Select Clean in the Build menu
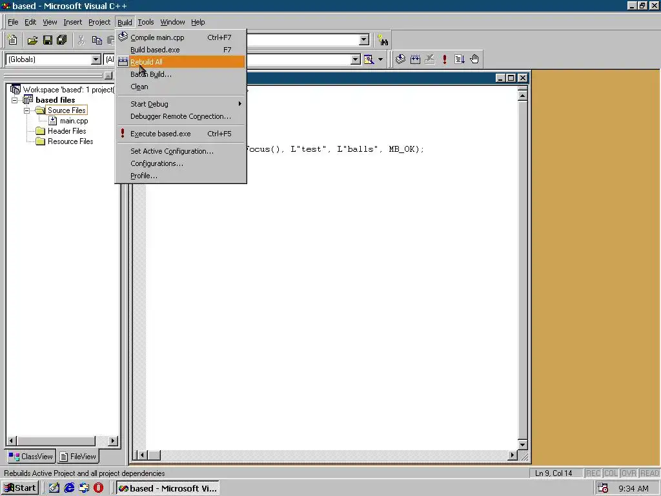 [x=181, y=87]
